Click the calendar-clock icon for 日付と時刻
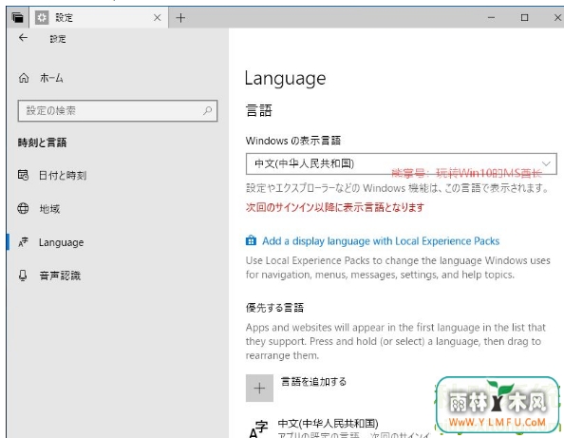The height and width of the screenshot is (438, 564). 23,175
